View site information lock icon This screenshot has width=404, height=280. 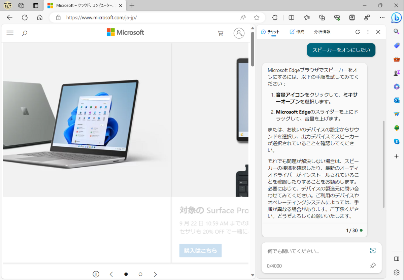click(x=58, y=17)
